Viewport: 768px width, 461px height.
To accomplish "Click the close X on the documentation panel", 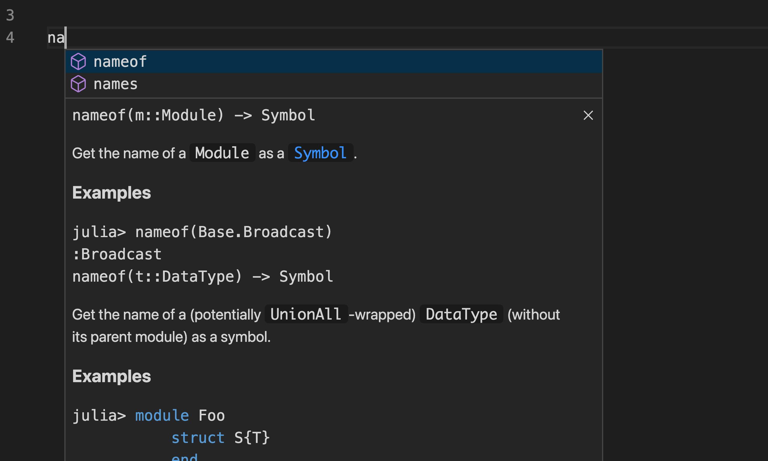I will [588, 115].
